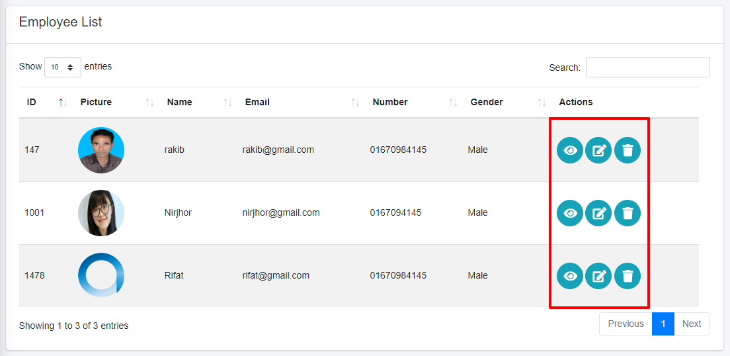The image size is (730, 356).
Task: View details for employee rakib
Action: (x=570, y=150)
